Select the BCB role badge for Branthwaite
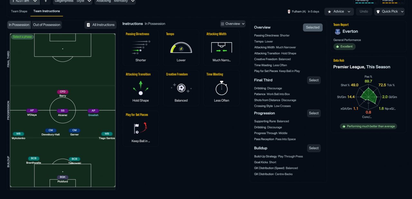Viewport: 412px width, 199px height. [x=34, y=158]
